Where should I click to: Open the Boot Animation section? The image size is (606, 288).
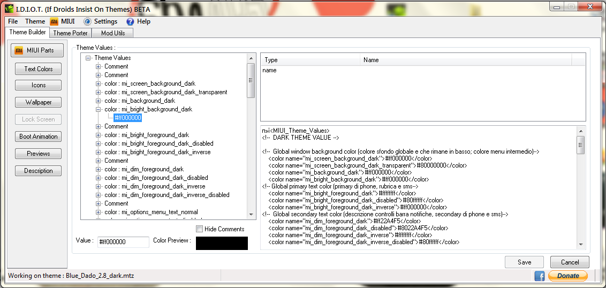pyautogui.click(x=38, y=137)
